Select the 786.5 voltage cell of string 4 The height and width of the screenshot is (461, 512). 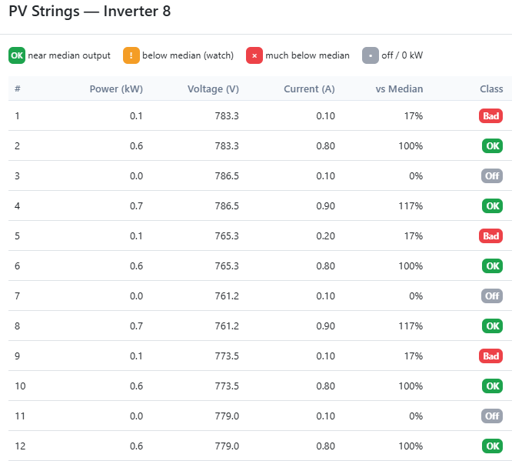pos(227,205)
